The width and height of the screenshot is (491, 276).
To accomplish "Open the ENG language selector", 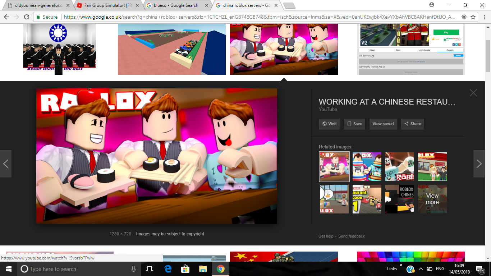I will (x=440, y=269).
